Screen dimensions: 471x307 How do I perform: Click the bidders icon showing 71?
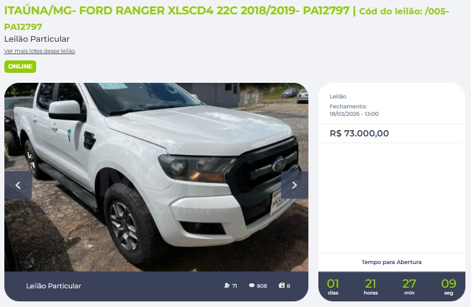tap(227, 285)
